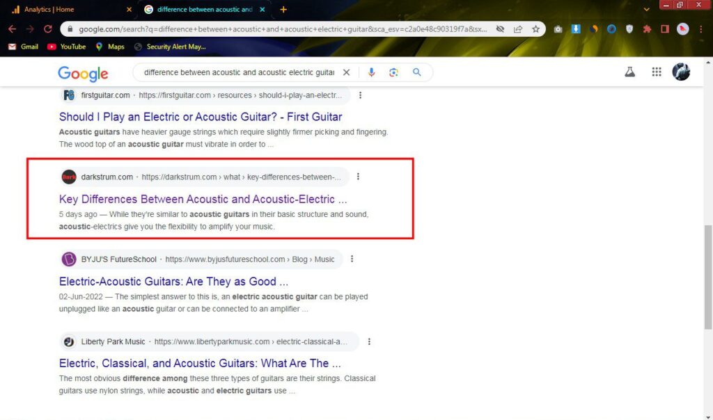The image size is (713, 420).
Task: Open the Chrome three-dot menu
Action: pos(700,29)
